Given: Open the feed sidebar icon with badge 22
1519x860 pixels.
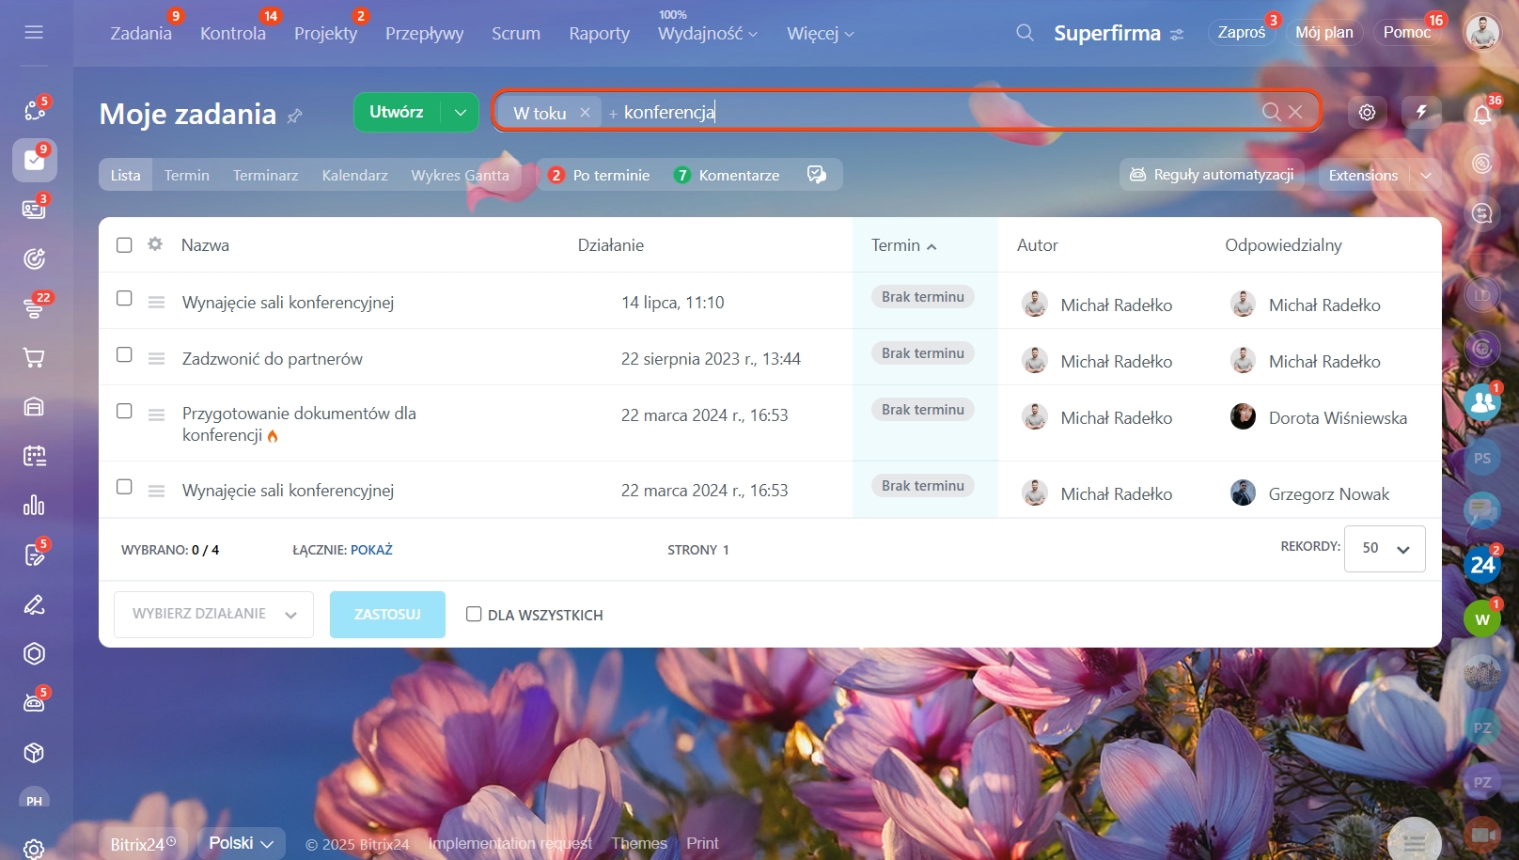Looking at the screenshot, I should (x=34, y=307).
